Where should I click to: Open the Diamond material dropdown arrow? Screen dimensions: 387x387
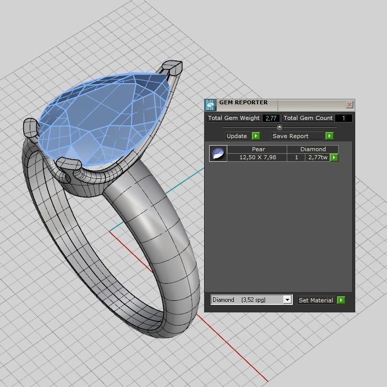click(287, 300)
